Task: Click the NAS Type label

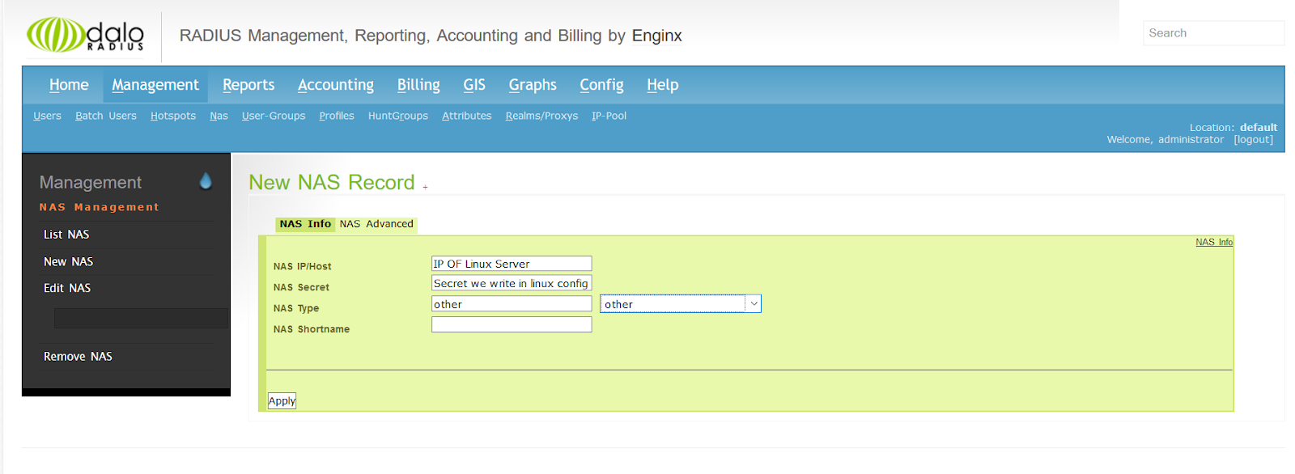Action: point(296,308)
